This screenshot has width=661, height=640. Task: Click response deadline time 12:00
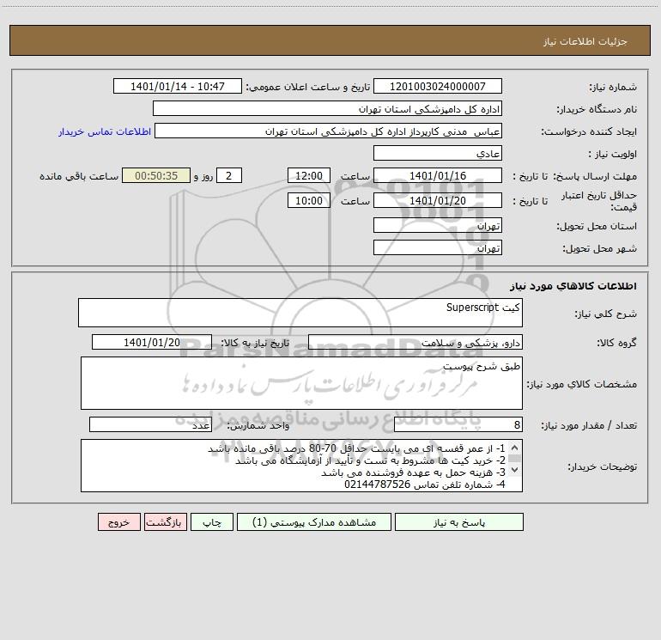[308, 175]
